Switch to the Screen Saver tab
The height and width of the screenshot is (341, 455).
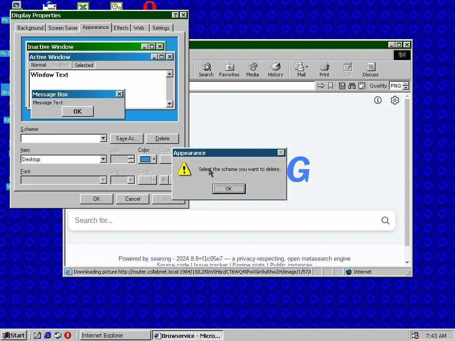click(x=63, y=28)
